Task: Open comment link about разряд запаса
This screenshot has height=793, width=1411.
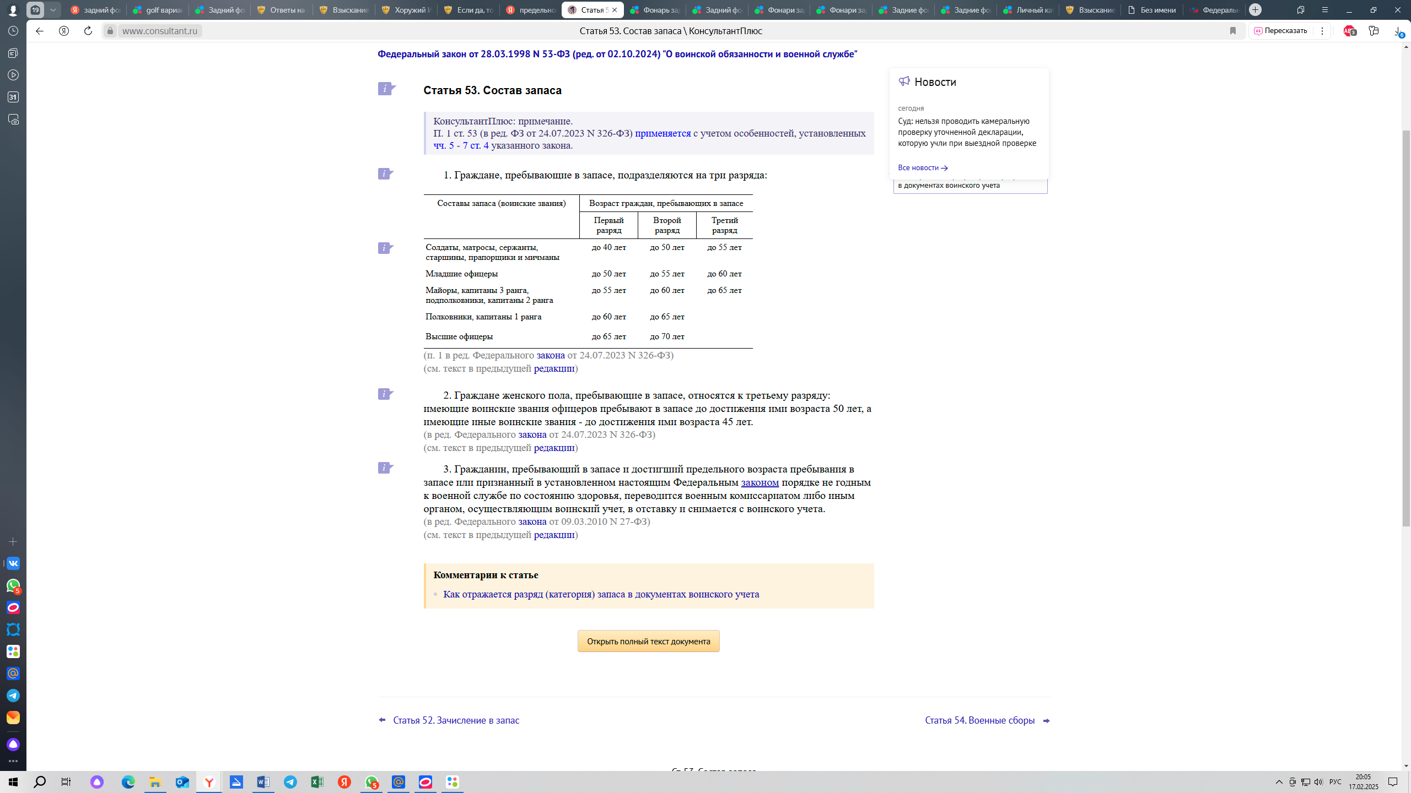Action: pos(601,594)
